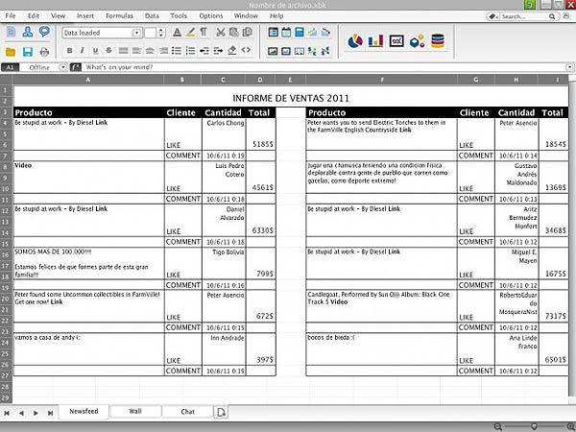Go to the first sheet

click(7, 413)
